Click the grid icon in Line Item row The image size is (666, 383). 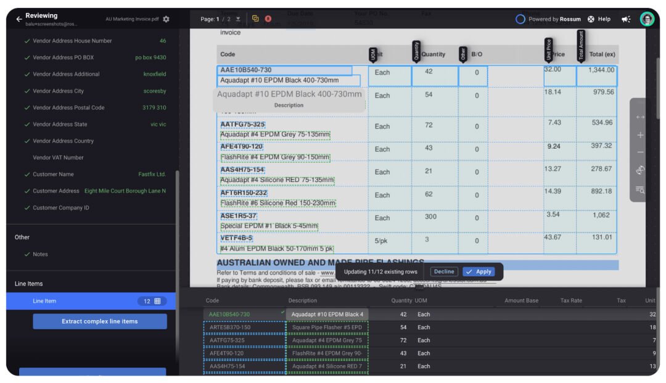click(158, 301)
